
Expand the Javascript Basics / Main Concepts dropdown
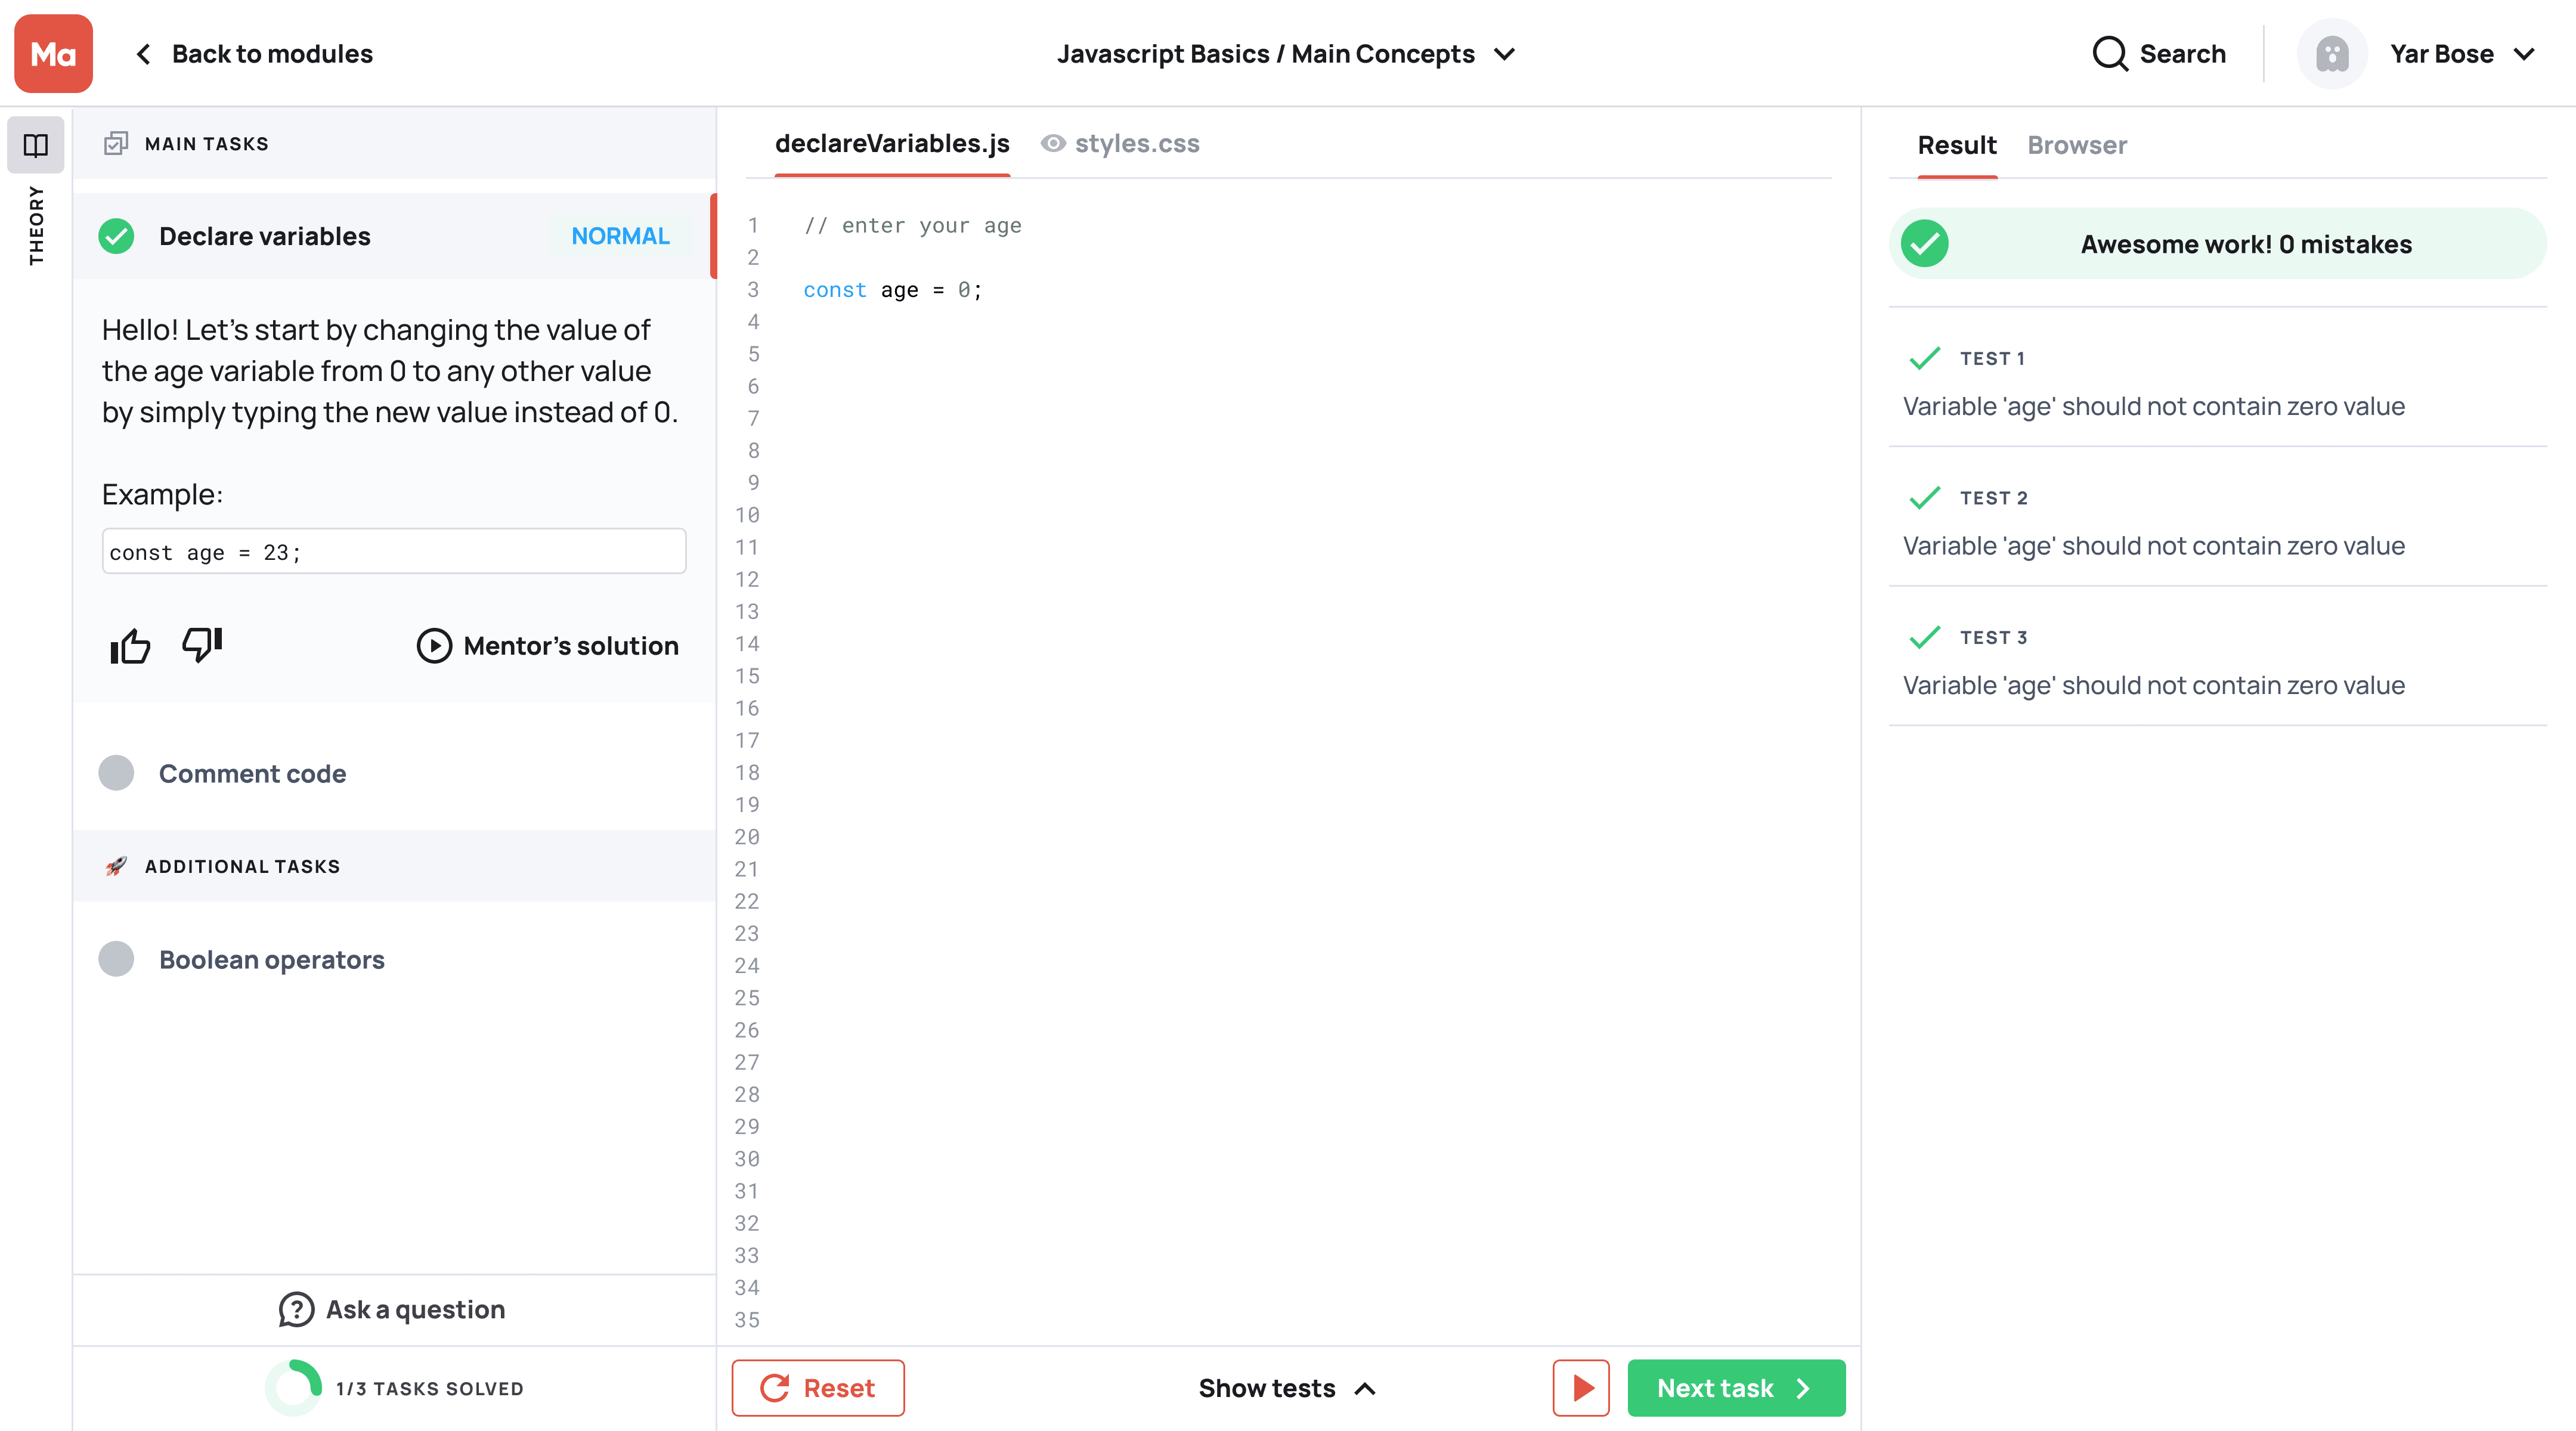(x=1505, y=54)
